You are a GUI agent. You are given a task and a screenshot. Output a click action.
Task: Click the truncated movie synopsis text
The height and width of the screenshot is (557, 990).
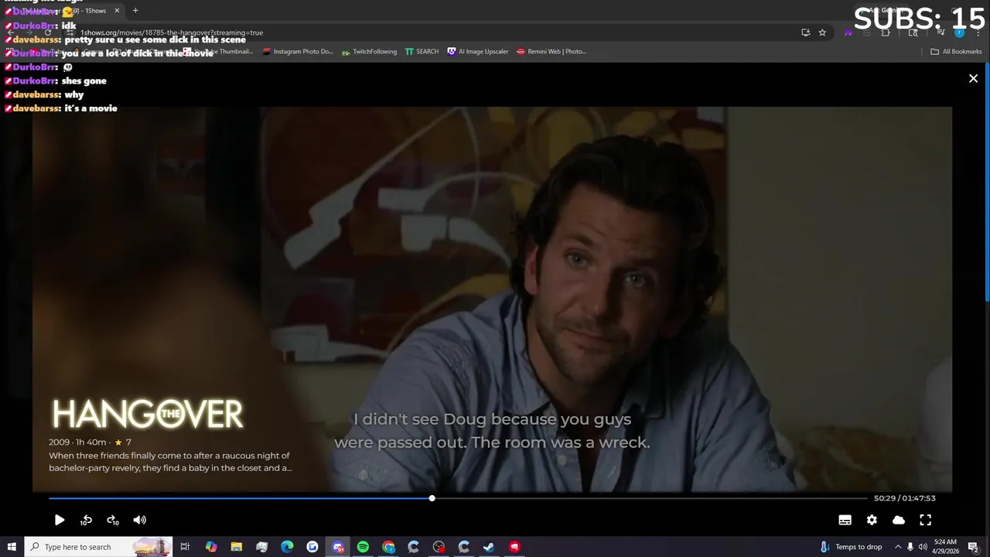(170, 462)
